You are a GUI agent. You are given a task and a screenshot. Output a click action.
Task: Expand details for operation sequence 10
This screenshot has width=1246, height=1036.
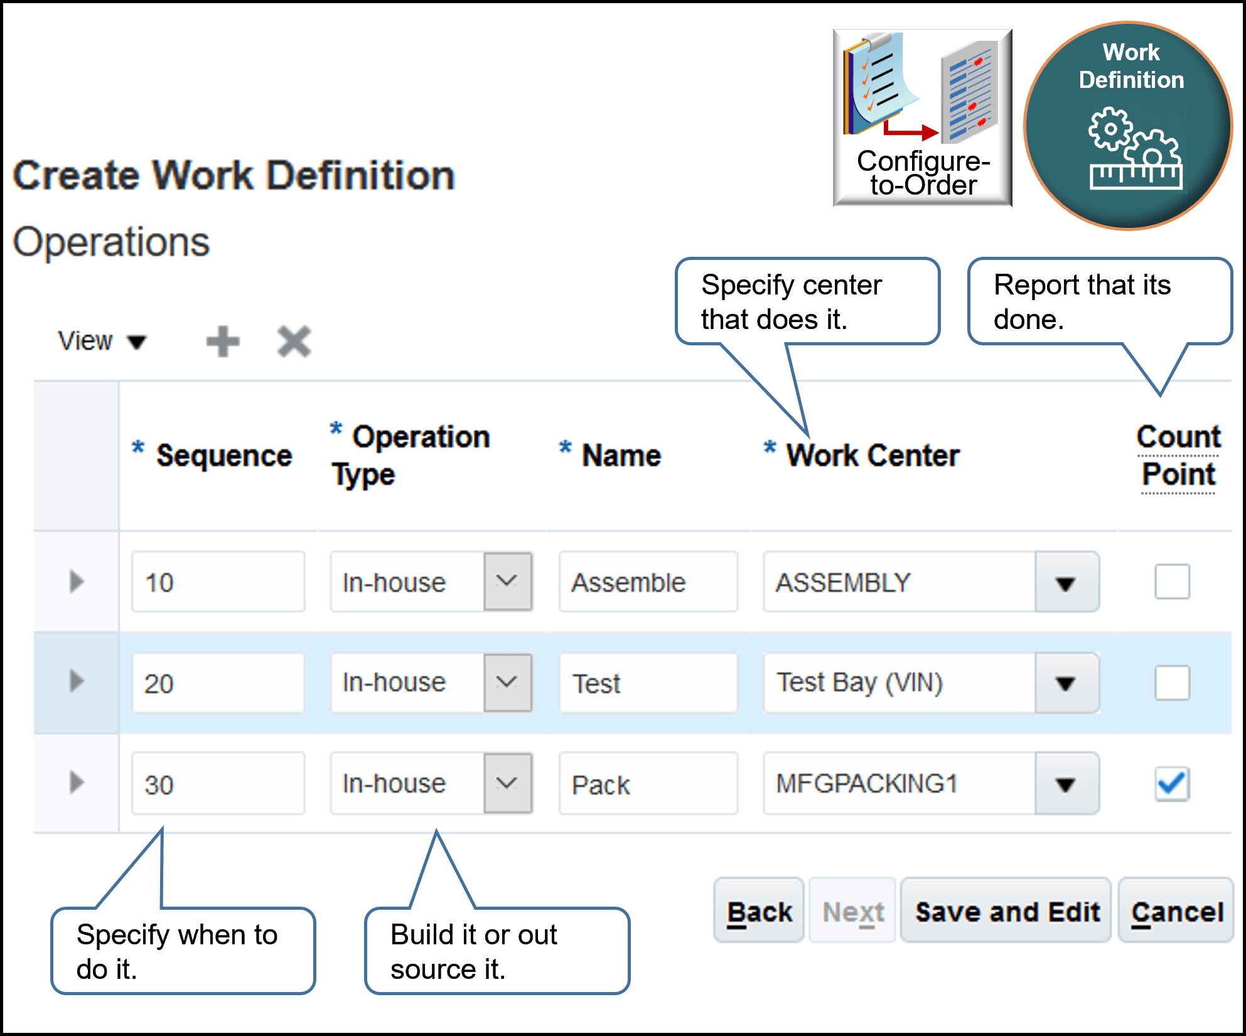pos(76,581)
